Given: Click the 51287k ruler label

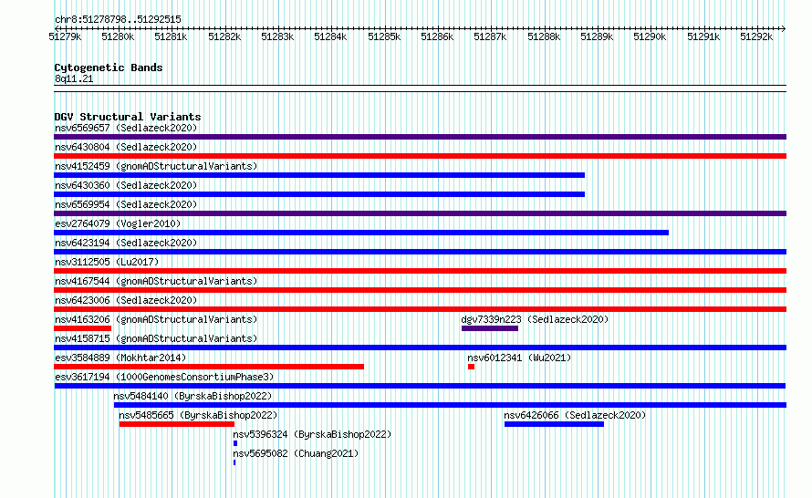Looking at the screenshot, I should tap(490, 36).
